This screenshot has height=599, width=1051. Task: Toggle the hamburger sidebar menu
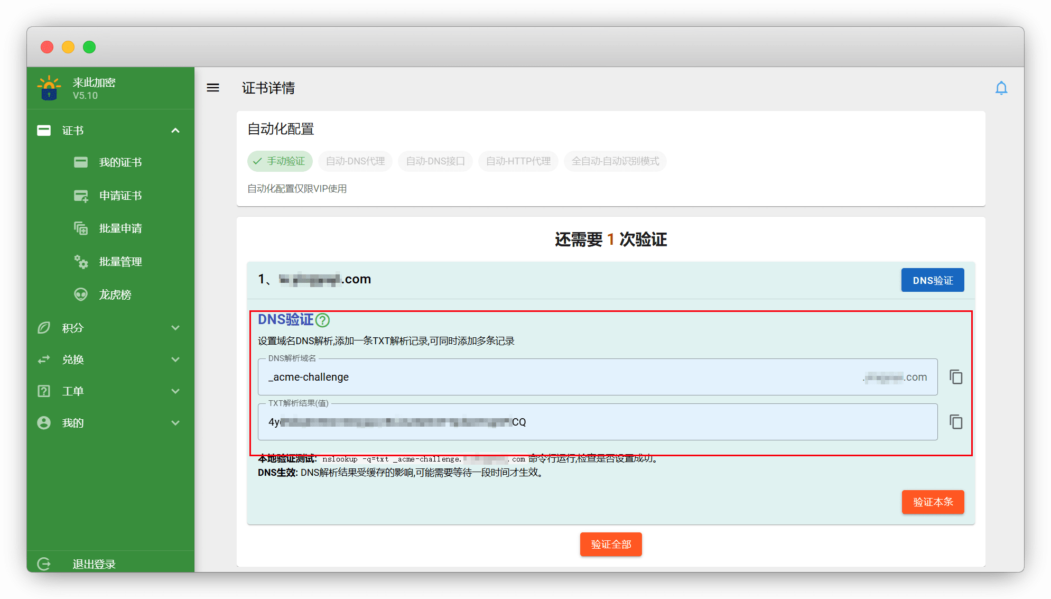(213, 88)
